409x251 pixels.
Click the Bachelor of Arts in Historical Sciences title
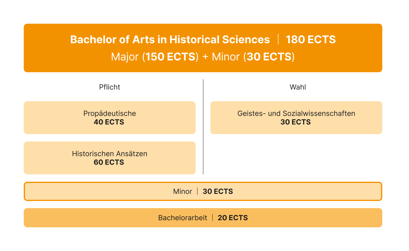click(x=170, y=40)
